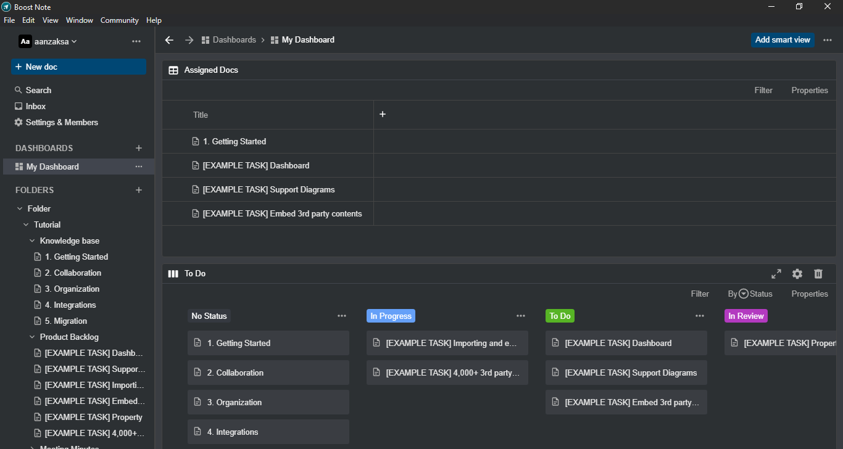This screenshot has height=449, width=843.
Task: Click the Settings & Members gear icon
Action: coord(19,122)
